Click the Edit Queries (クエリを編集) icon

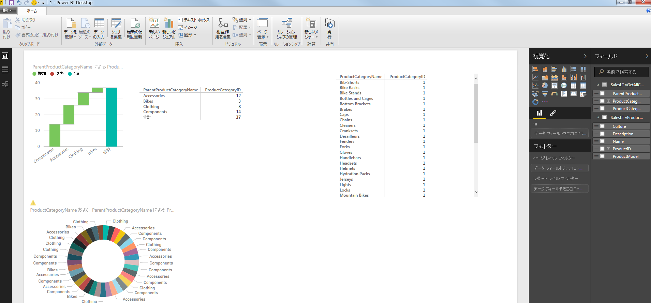[x=116, y=29]
